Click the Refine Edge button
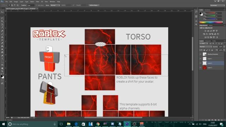 point(94,5)
